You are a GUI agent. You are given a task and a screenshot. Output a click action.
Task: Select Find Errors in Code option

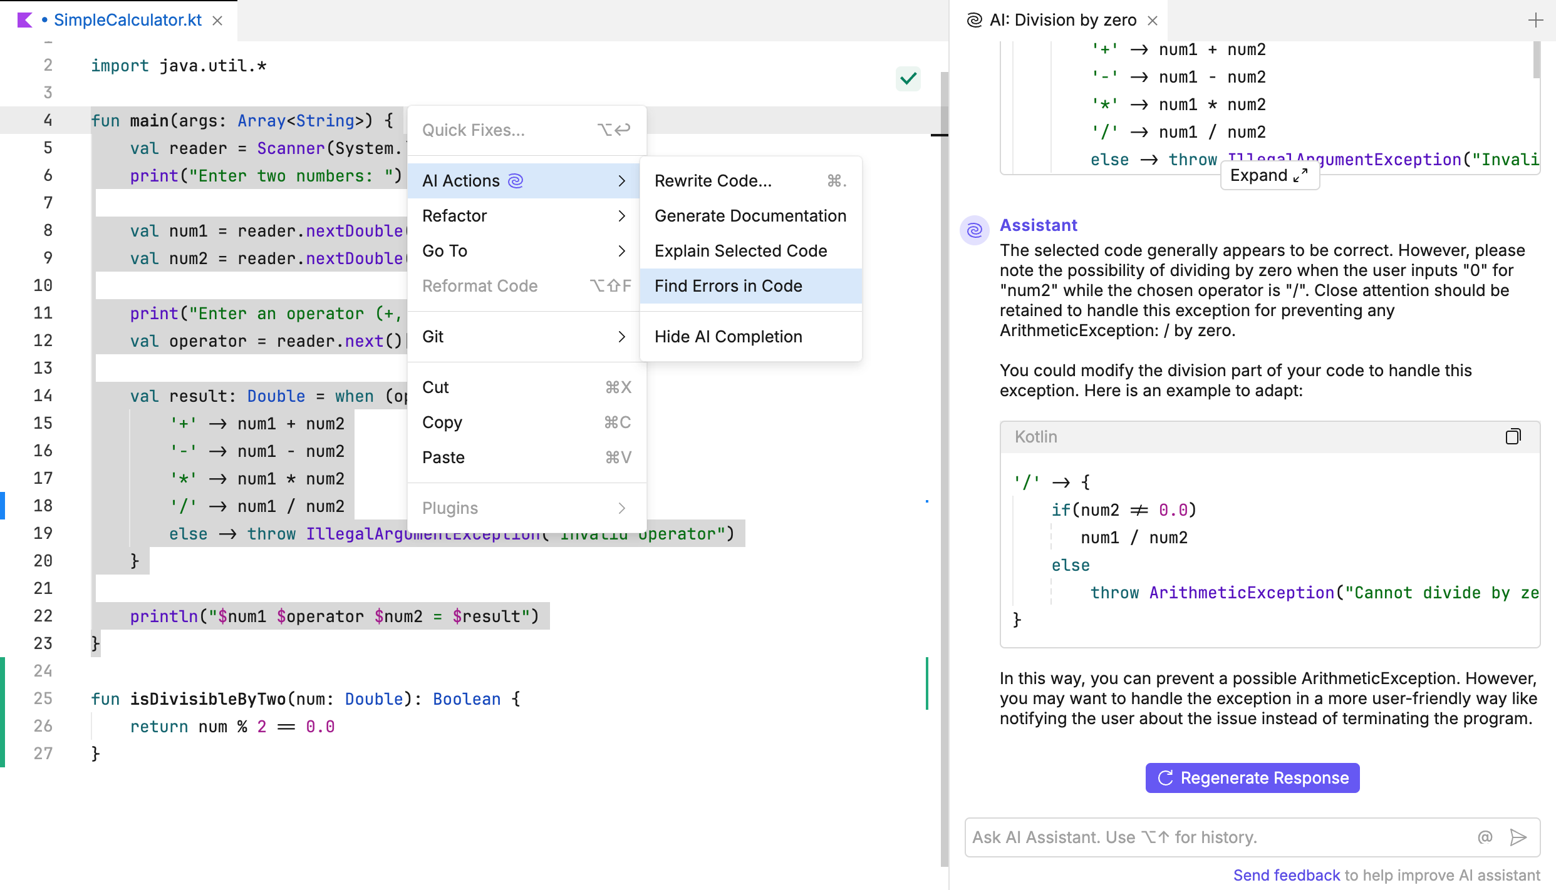[x=728, y=285]
